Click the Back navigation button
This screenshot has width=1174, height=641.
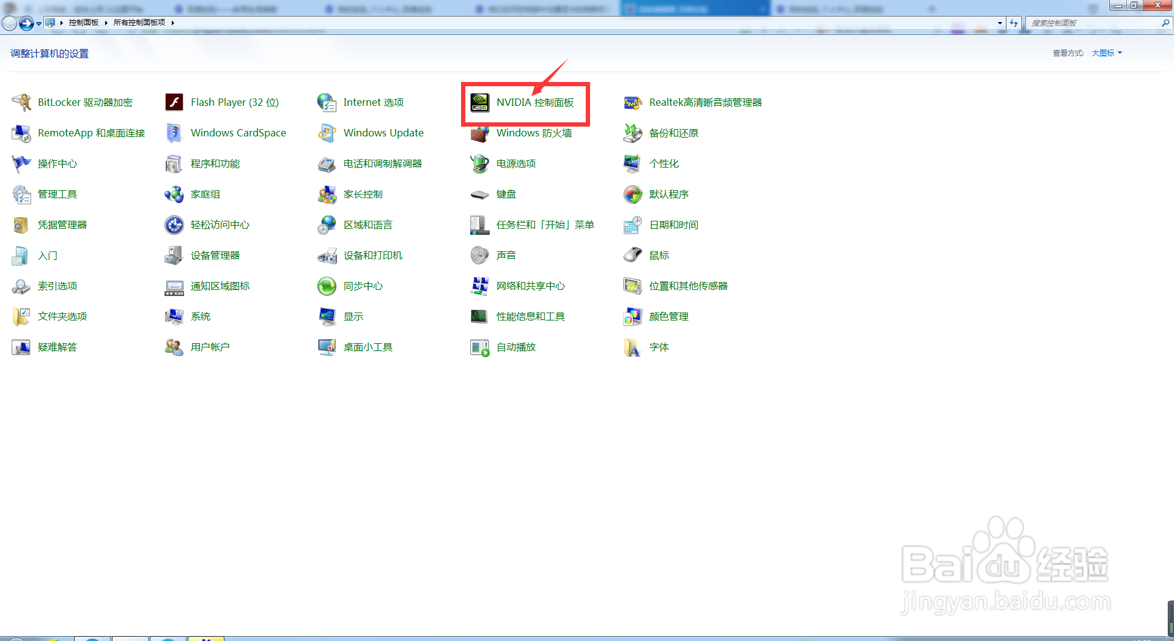[10, 23]
